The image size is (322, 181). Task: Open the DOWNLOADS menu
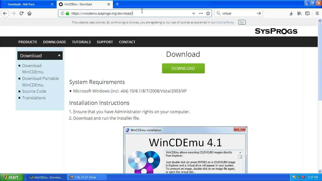point(54,42)
